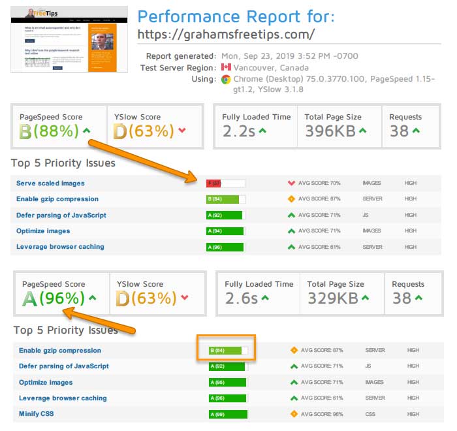Select the 2.6s Fully Loaded Time value
Screen dimensions: 457x431
tap(242, 298)
